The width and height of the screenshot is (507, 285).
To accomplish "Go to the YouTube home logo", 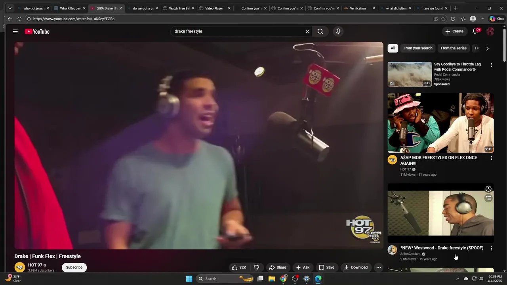I will [x=37, y=31].
